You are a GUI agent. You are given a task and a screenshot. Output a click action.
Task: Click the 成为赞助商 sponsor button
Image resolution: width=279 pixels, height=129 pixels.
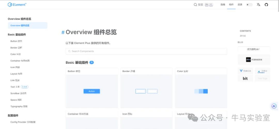click(x=254, y=49)
